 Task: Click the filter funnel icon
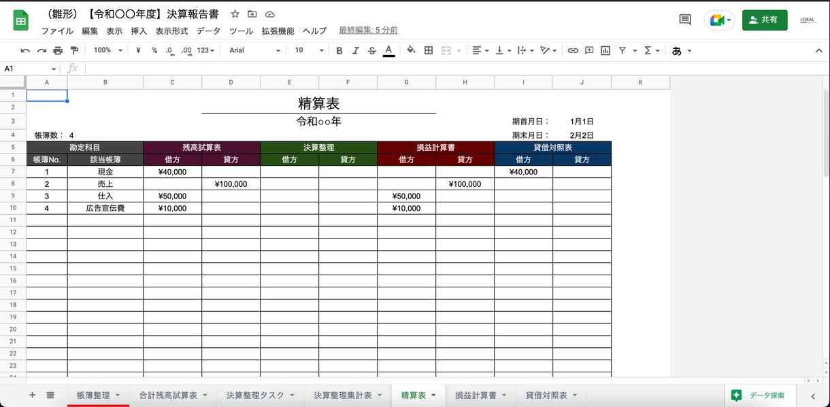pos(622,50)
